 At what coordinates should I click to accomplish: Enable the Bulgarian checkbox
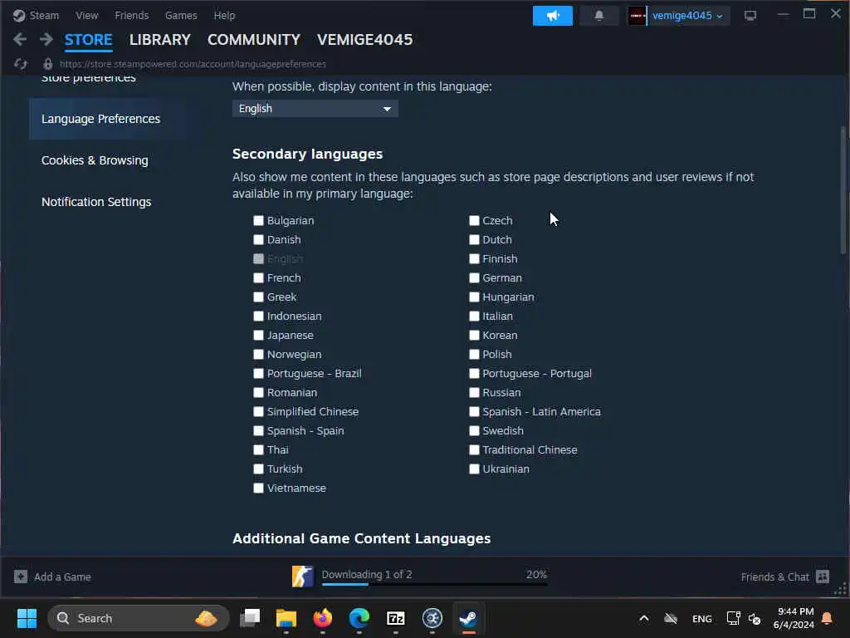coord(259,220)
